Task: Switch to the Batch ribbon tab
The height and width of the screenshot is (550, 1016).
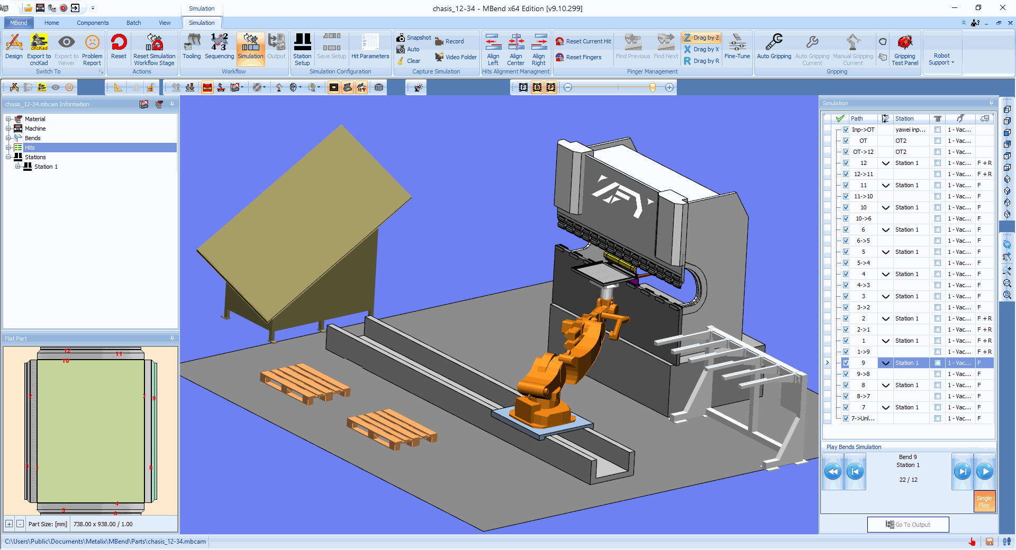Action: pyautogui.click(x=133, y=23)
